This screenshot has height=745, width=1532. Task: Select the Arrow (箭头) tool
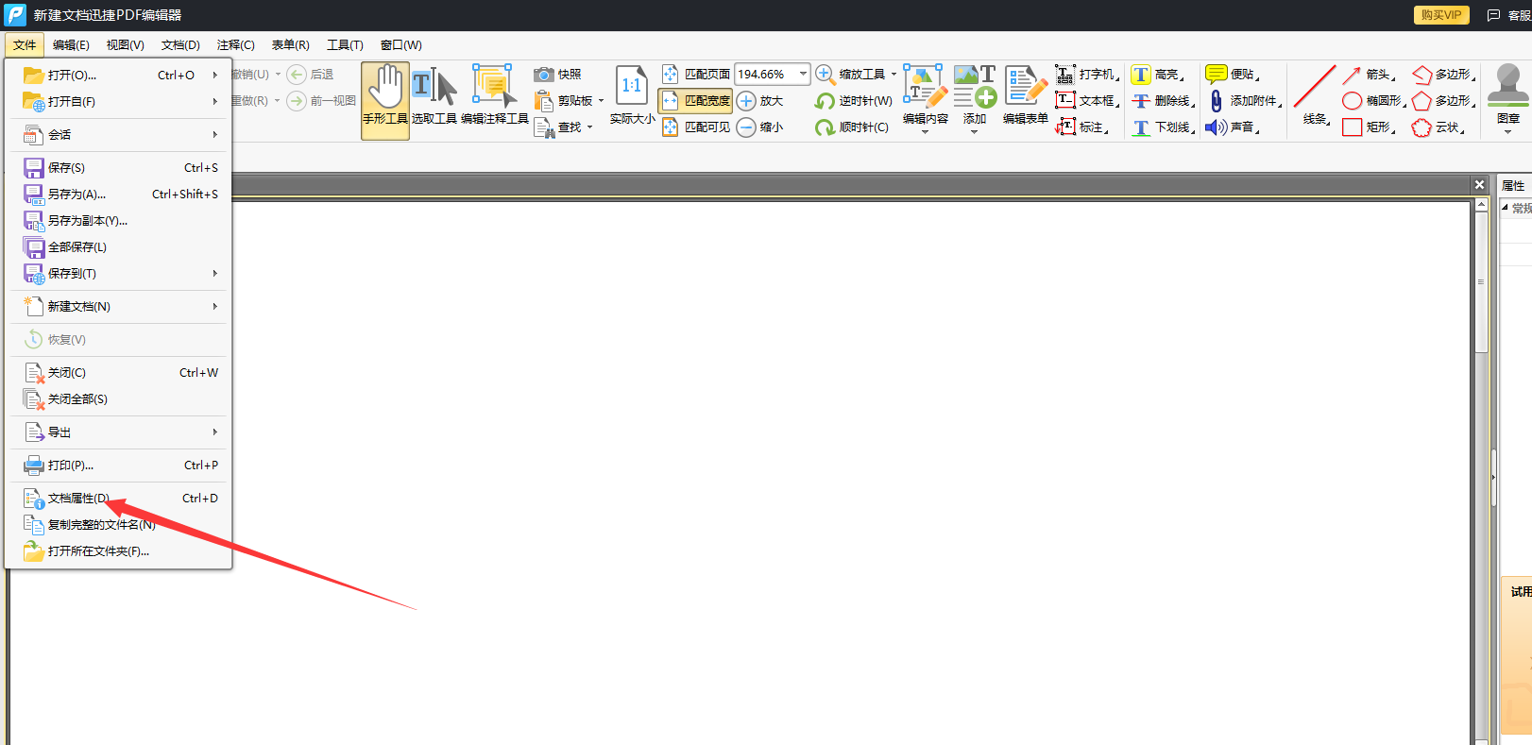coord(1369,75)
